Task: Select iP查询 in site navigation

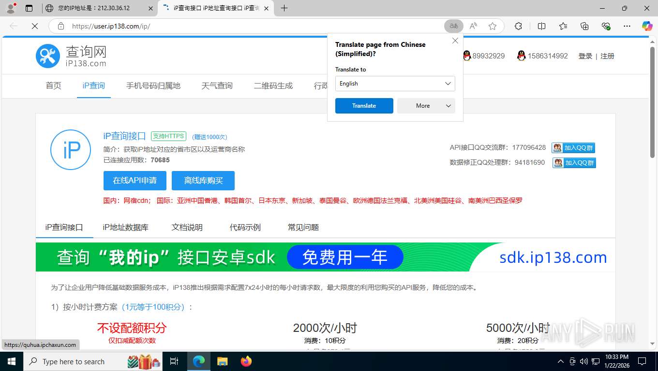Action: [x=93, y=86]
